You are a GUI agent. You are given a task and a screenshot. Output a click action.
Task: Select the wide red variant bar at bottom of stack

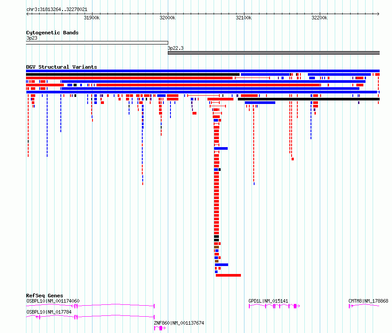click(228, 275)
